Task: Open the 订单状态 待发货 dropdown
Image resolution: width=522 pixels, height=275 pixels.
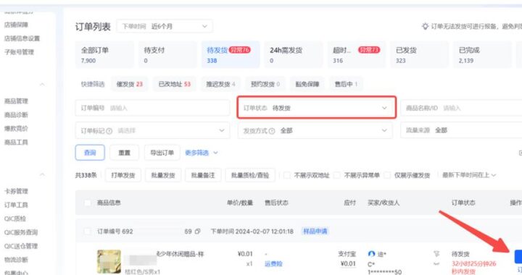Action: (316, 108)
